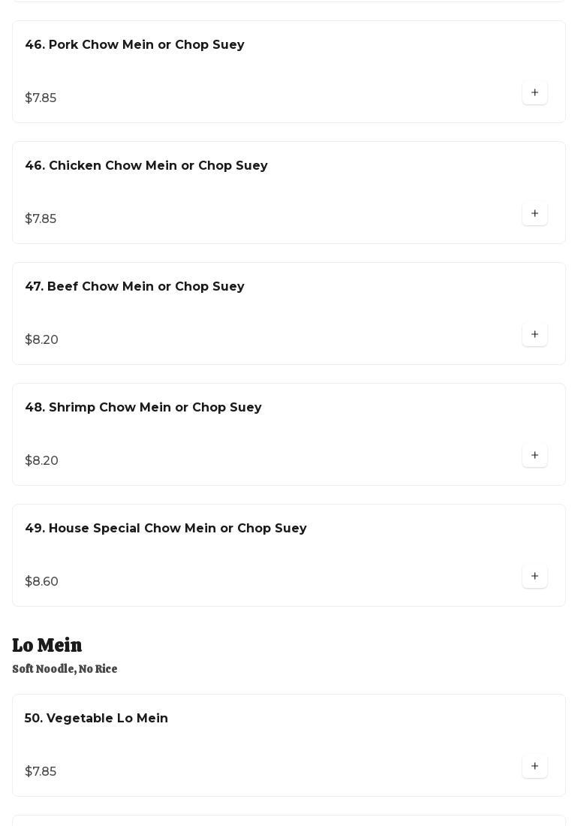Add Beef Chow Mein or Chop Suey
Viewport: 578px width, 826px height.
[534, 335]
